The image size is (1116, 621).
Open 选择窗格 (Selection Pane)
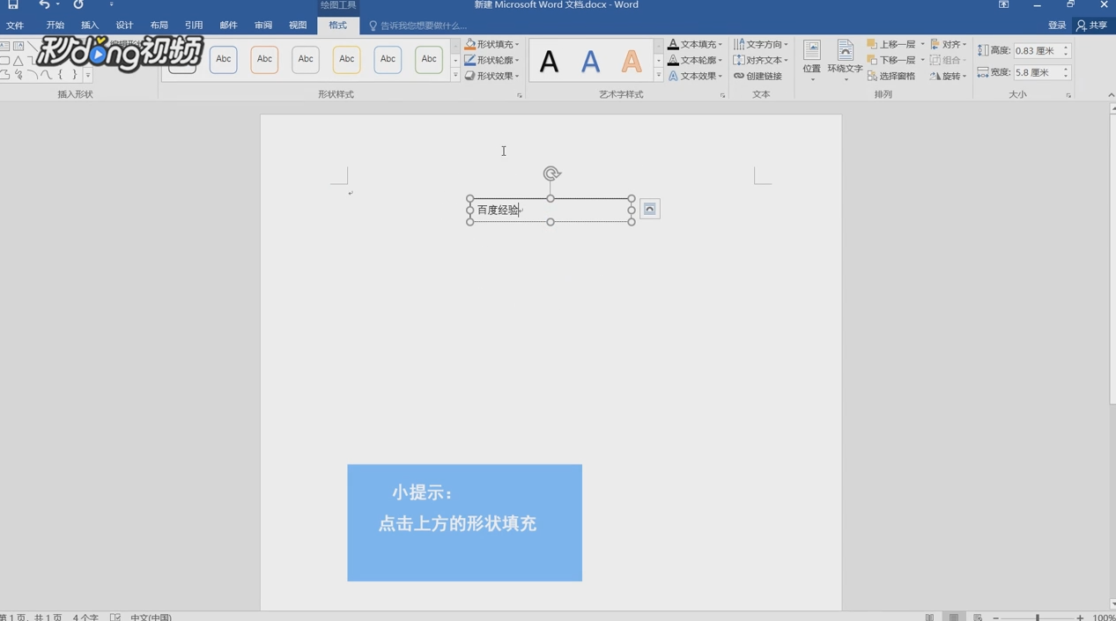pos(891,76)
